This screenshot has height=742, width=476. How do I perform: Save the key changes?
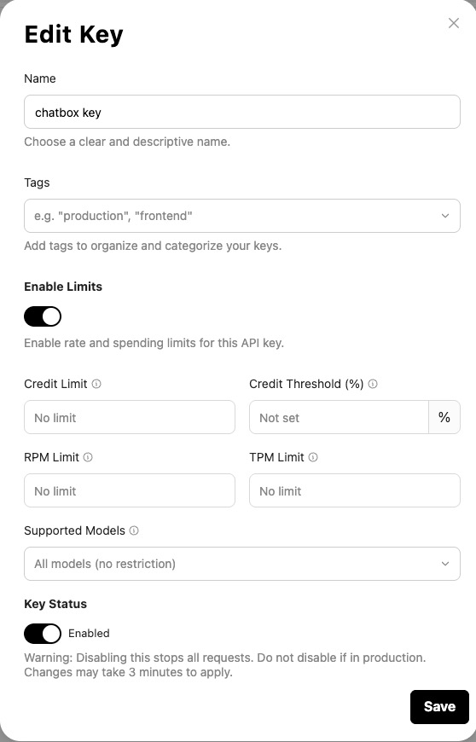coord(439,706)
